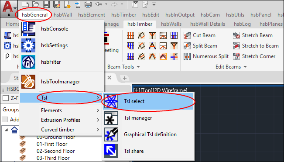Expand the Extrusion Profiles submenu
Image resolution: width=284 pixels, height=162 pixels.
(x=62, y=120)
